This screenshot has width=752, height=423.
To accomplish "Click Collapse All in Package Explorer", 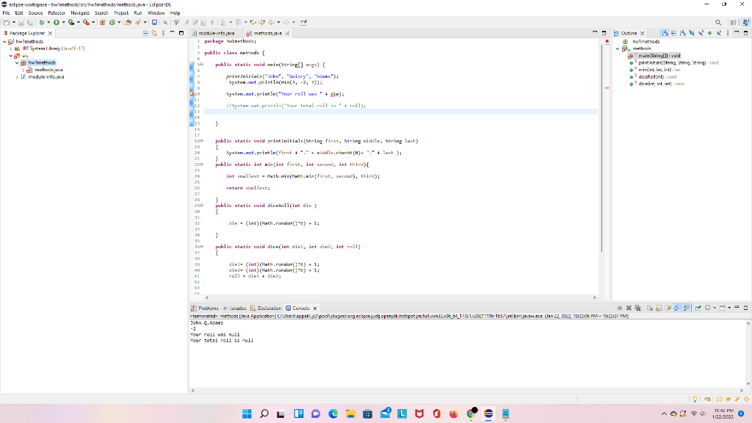I will tap(145, 33).
